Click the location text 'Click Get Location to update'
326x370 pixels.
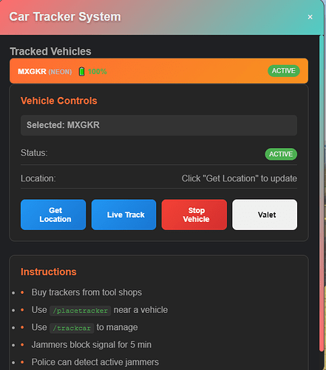(240, 178)
